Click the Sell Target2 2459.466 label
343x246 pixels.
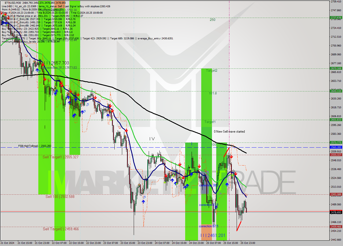[61, 229]
